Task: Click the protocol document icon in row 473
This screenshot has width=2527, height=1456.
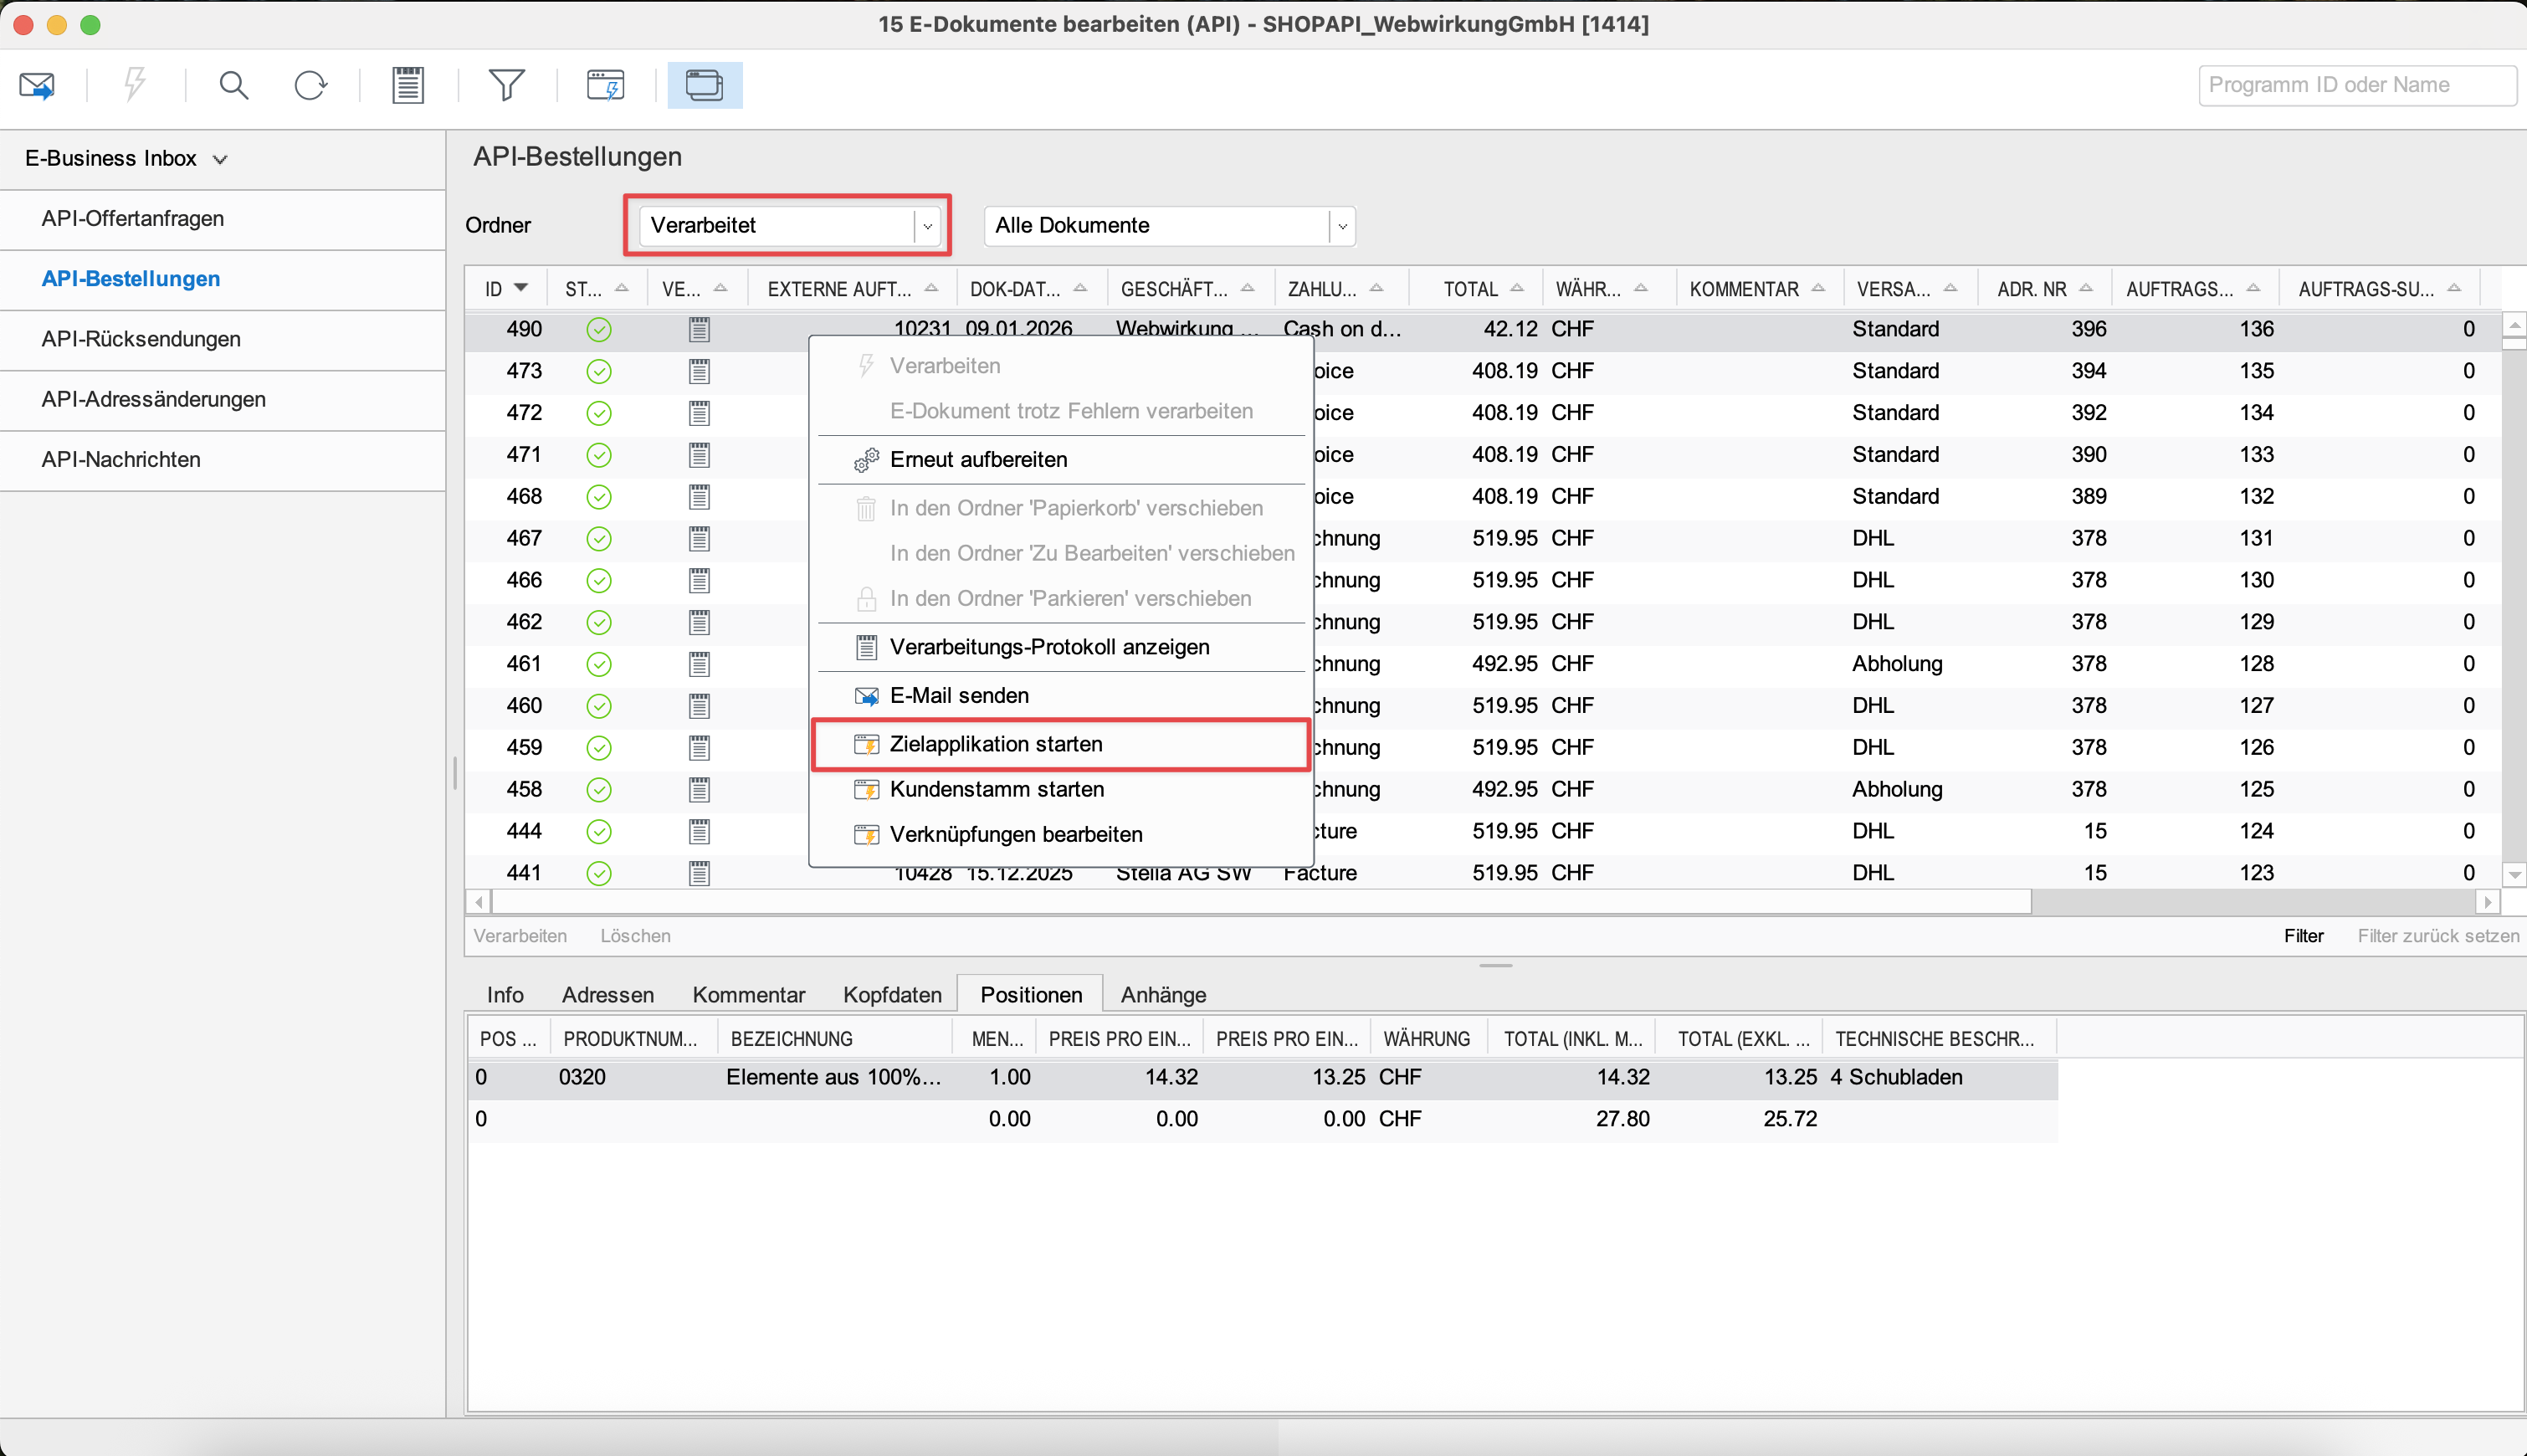Action: [x=699, y=371]
